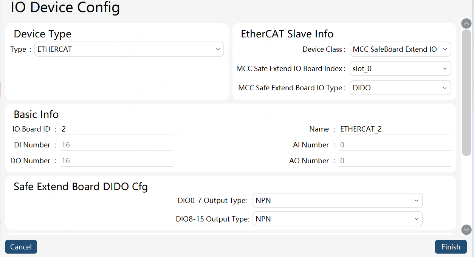Focus the IO Board ID input field
The height and width of the screenshot is (257, 474).
click(x=117, y=129)
